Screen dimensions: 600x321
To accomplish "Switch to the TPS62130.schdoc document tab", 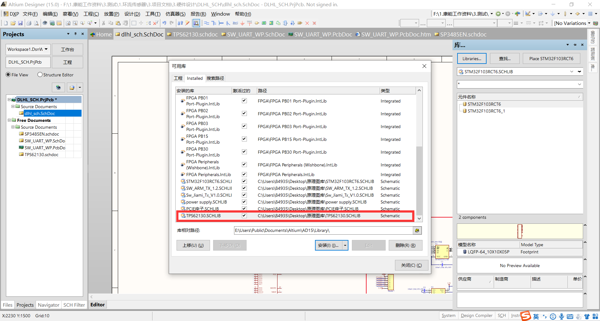I will (192, 34).
